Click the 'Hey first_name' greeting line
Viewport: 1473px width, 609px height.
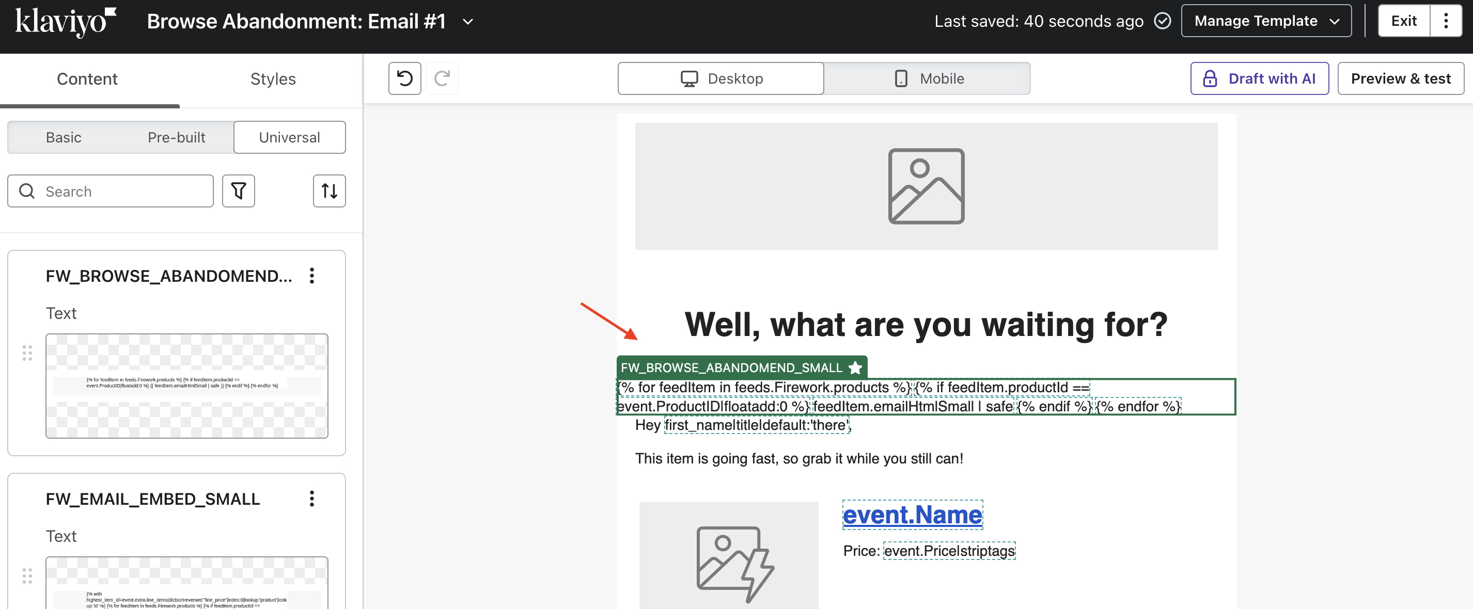pyautogui.click(x=743, y=425)
